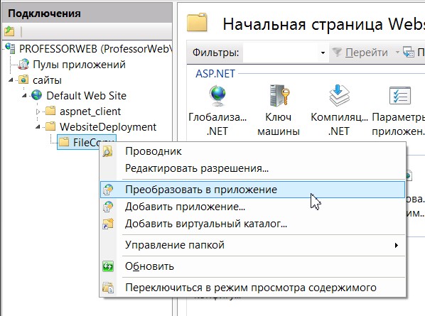Select aspnet_client tree label

90,111
